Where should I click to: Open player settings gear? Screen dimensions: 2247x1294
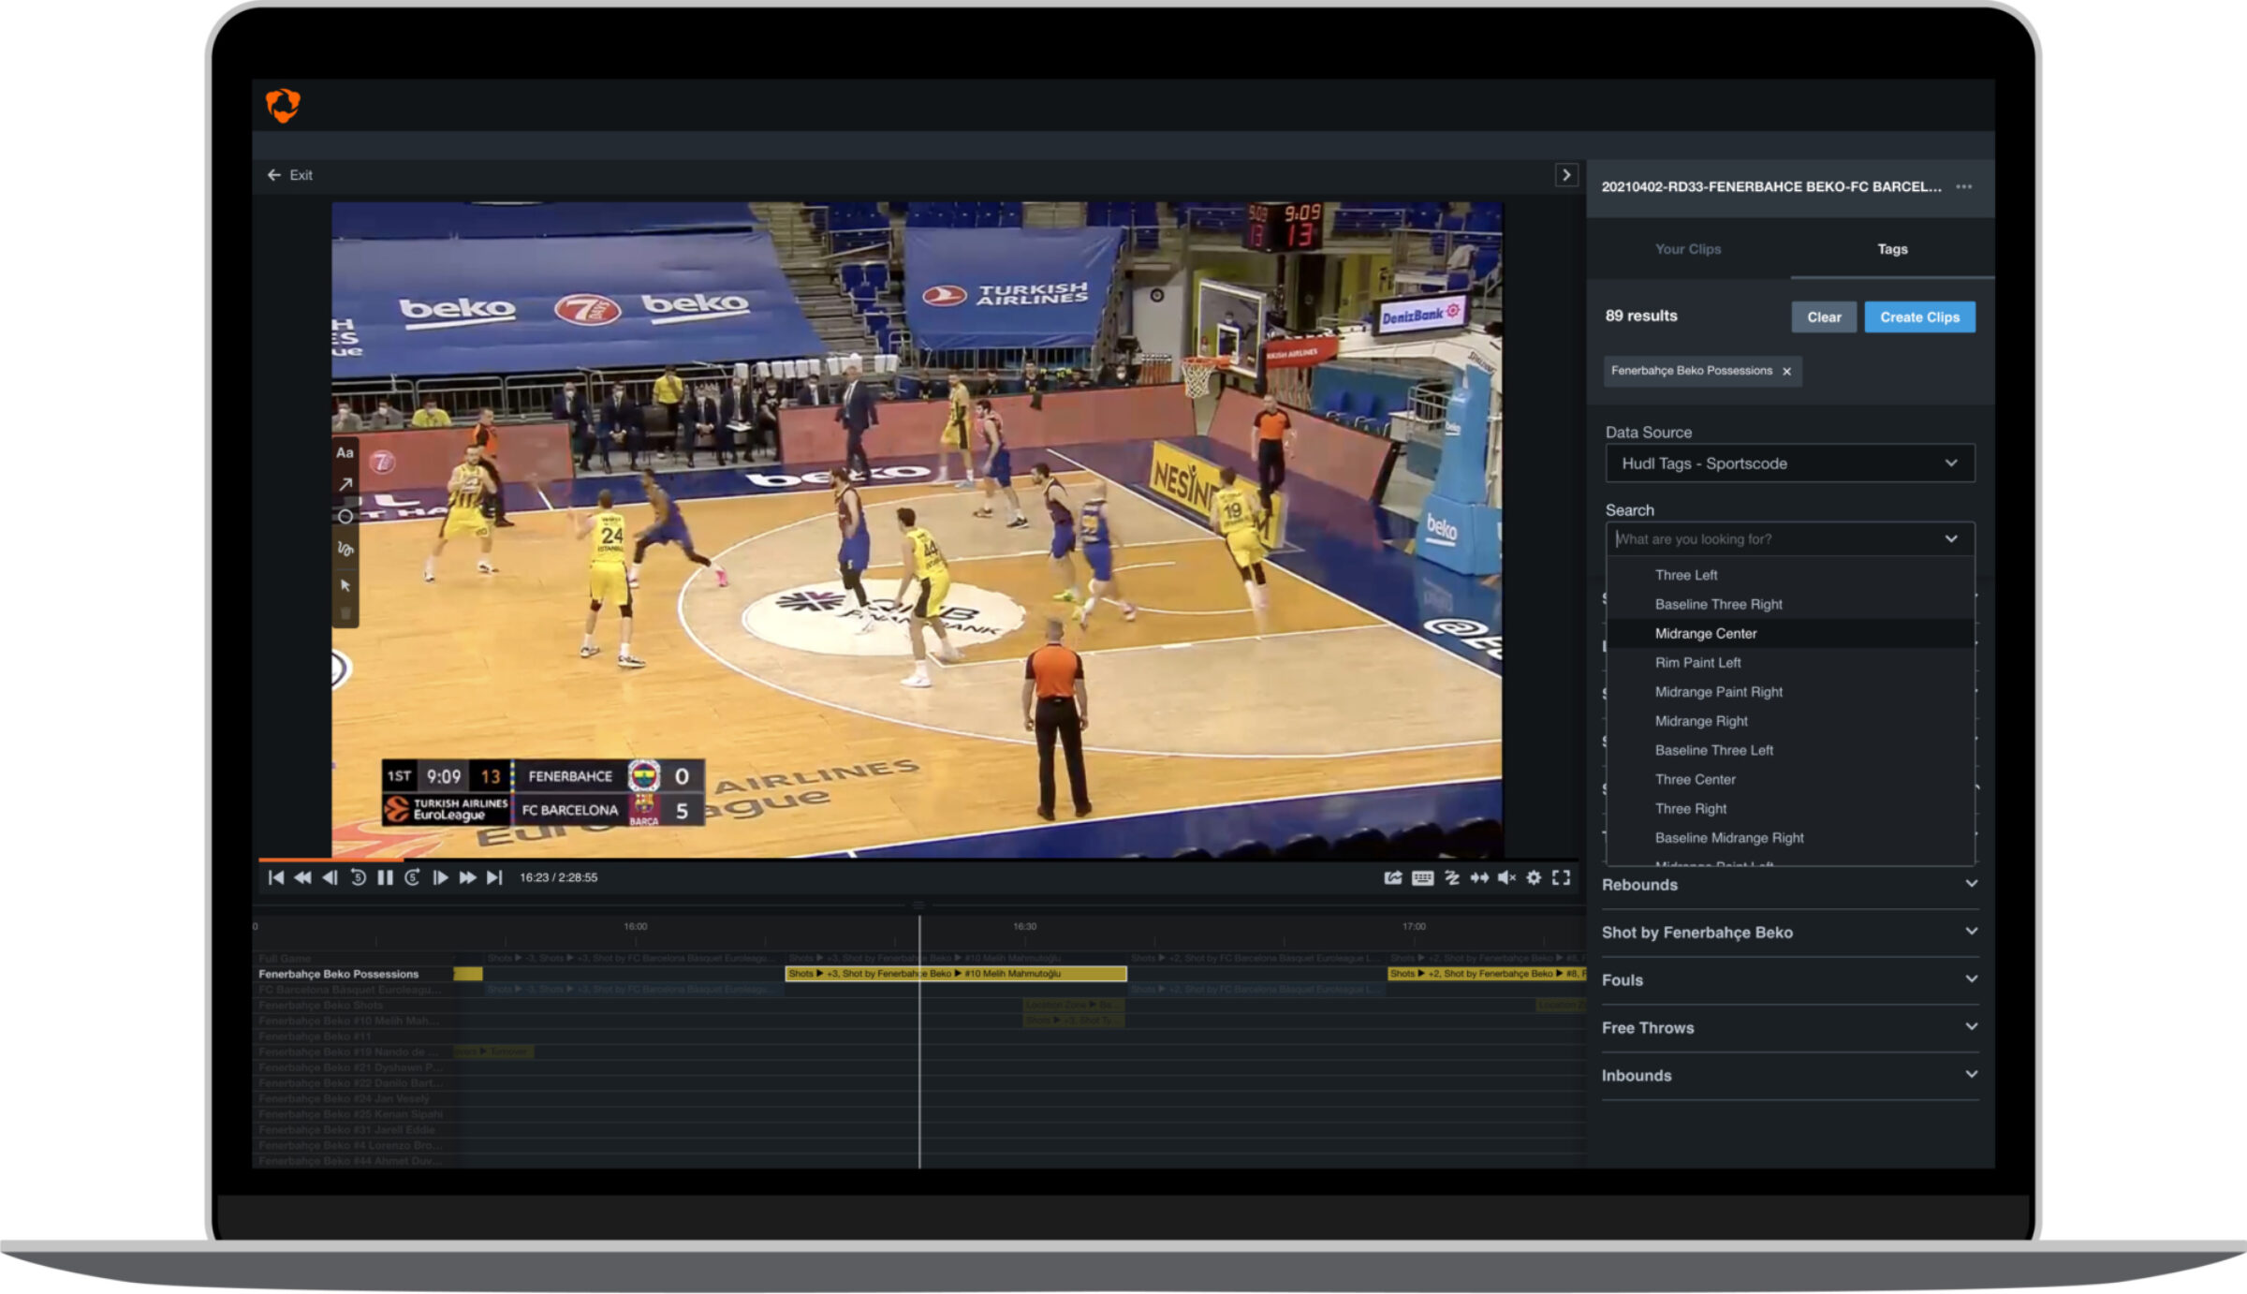(1534, 877)
